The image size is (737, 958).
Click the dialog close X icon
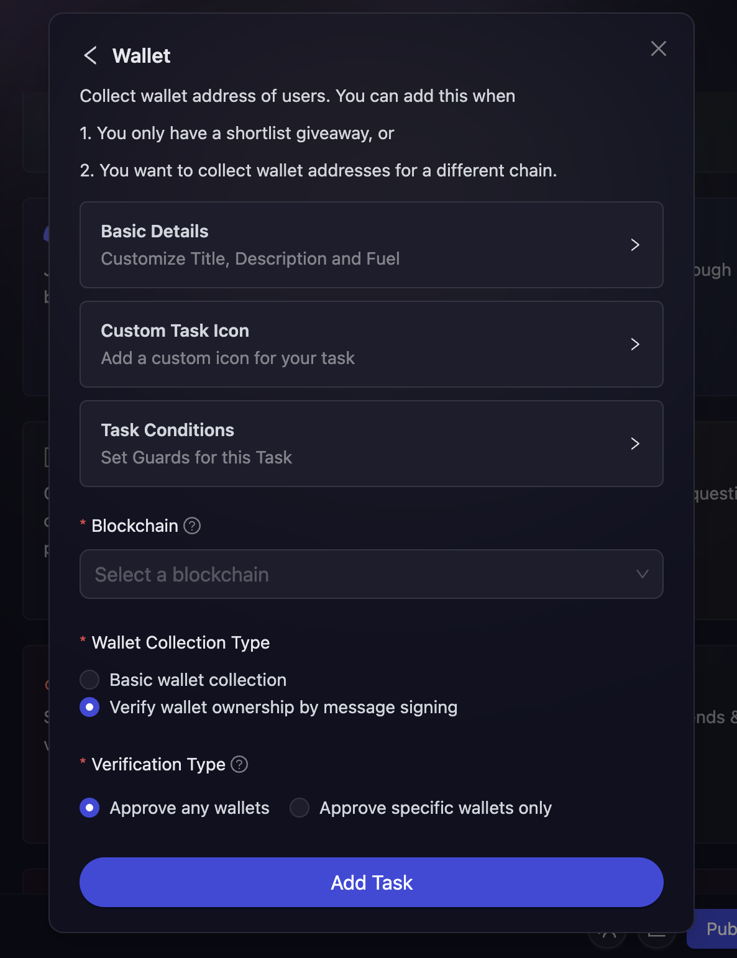[658, 48]
